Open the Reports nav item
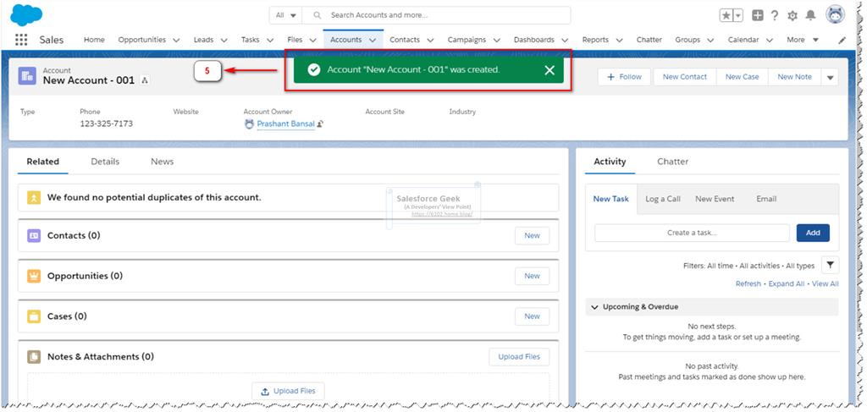The width and height of the screenshot is (867, 412). click(595, 40)
